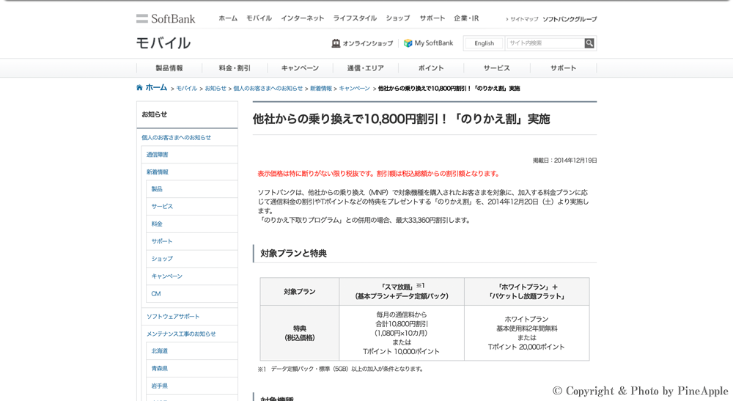Image resolution: width=733 pixels, height=401 pixels.
Task: Open 通信障害 in the sidebar
Action: (157, 155)
